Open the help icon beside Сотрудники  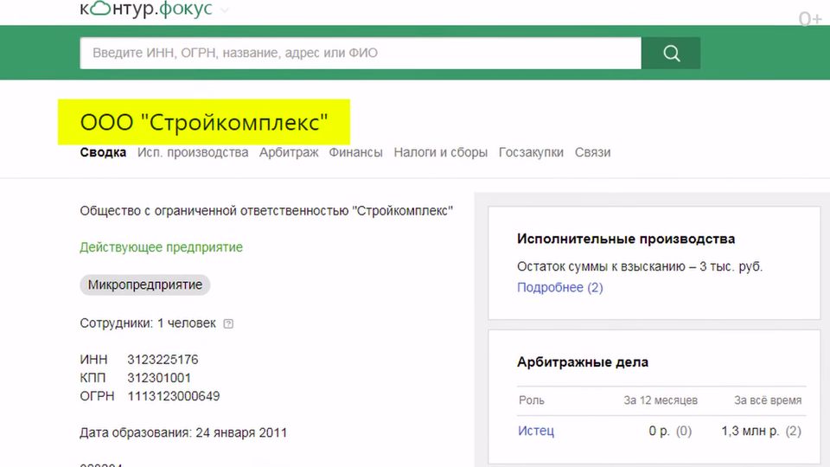(x=228, y=323)
